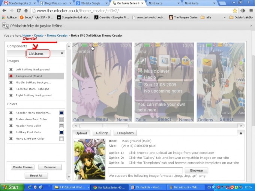Screen dimensions: 255x191
Task: Reset the Status Area Font Color
Action: tap(11, 119)
